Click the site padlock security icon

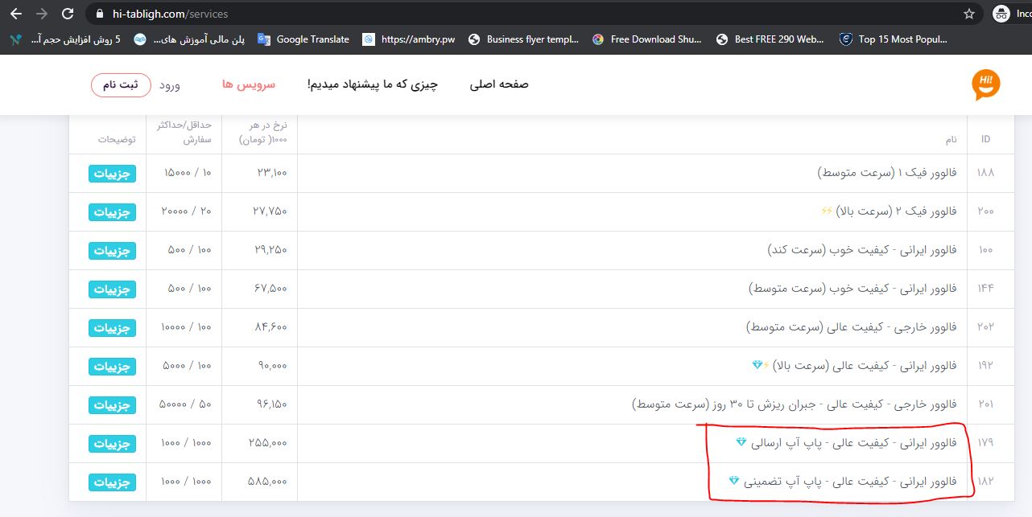coord(100,14)
